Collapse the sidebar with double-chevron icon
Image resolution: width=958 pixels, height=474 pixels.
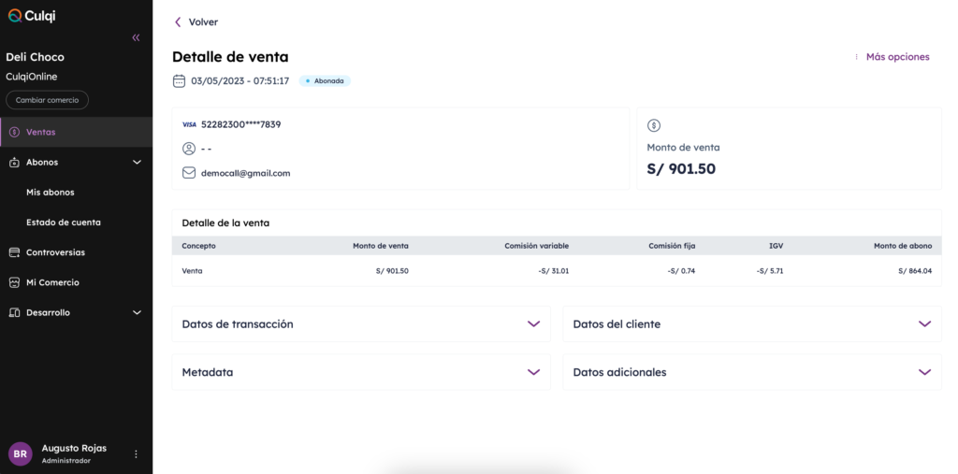click(136, 38)
